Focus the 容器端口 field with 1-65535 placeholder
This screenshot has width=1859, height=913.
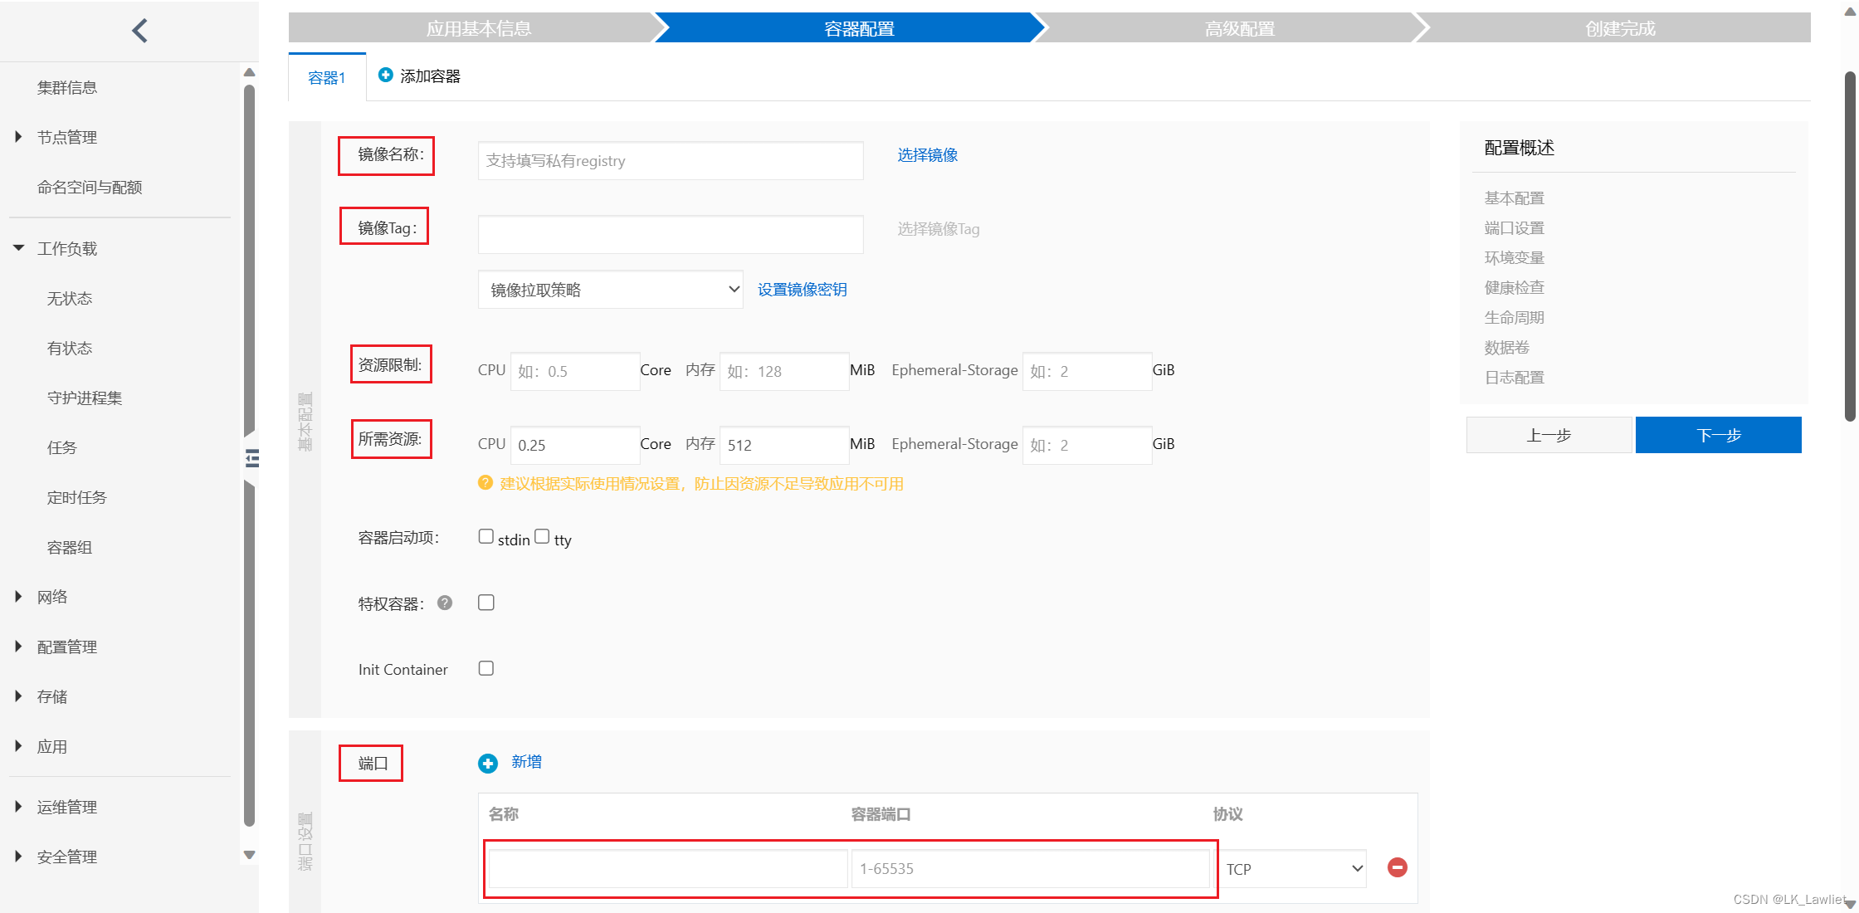point(1031,869)
